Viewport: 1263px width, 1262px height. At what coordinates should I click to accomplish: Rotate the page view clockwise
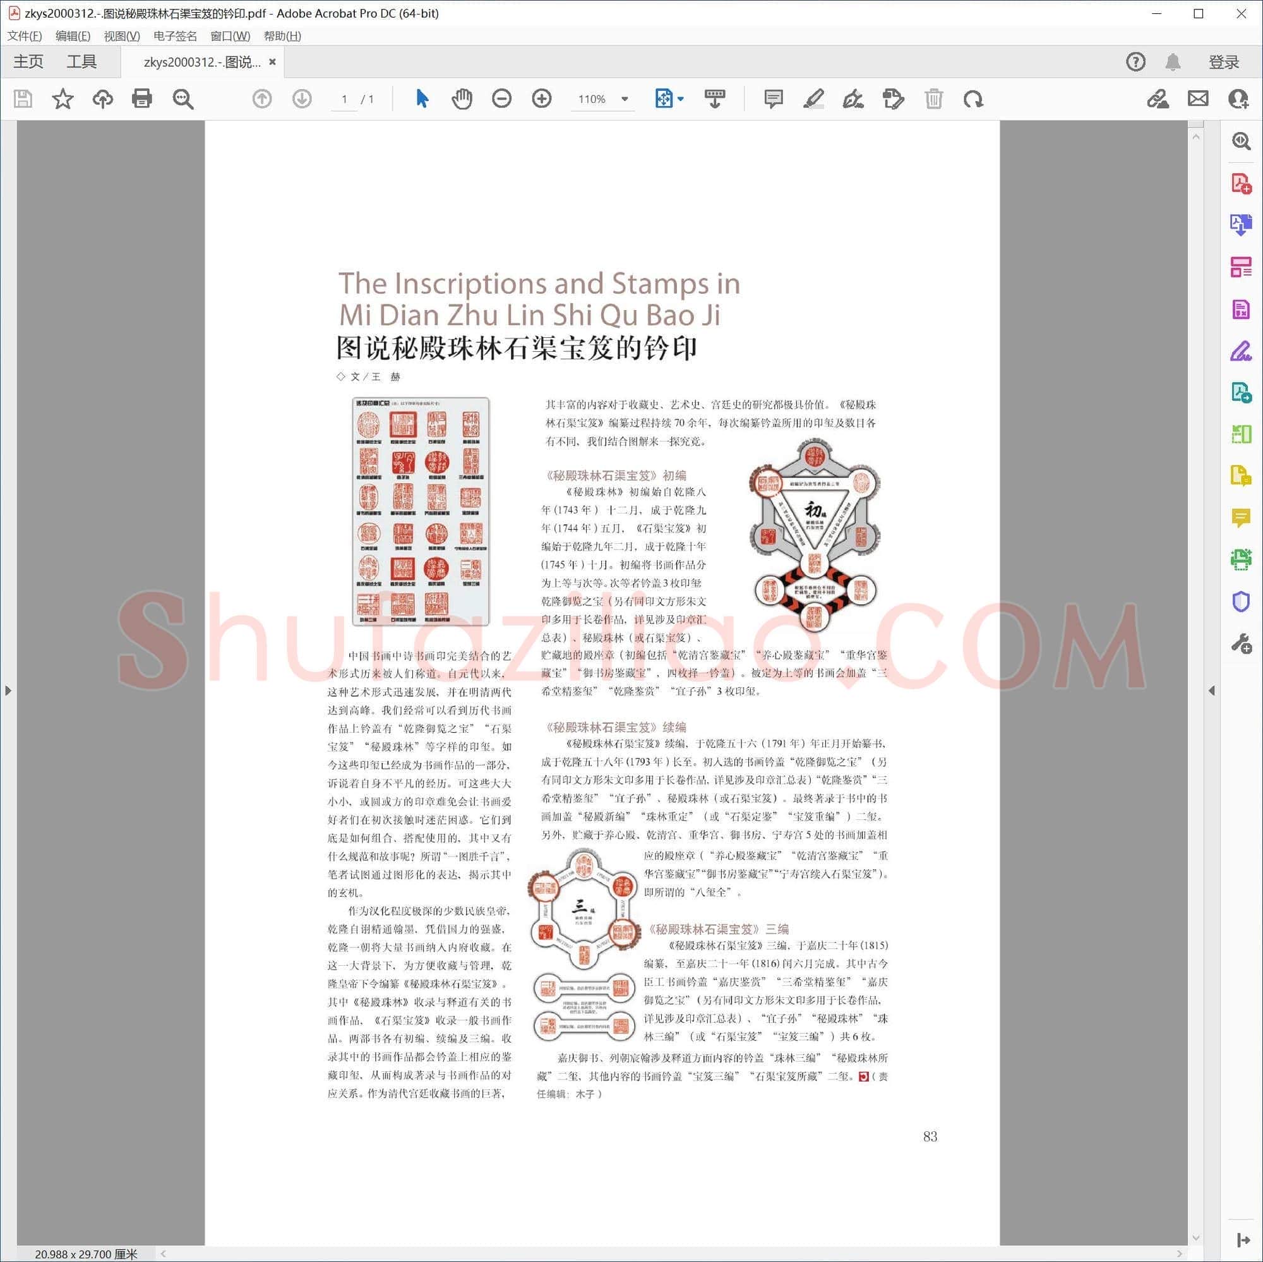973,99
